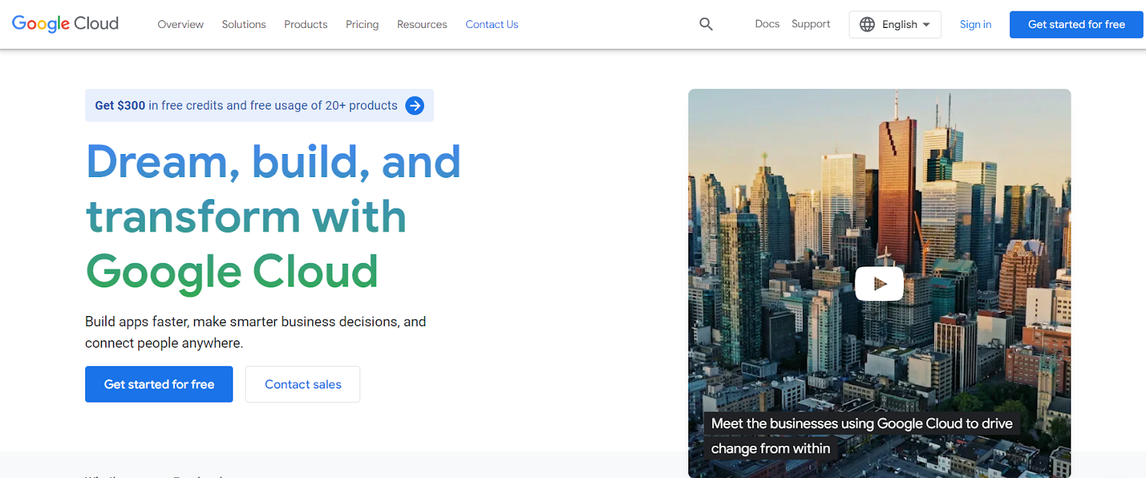The image size is (1146, 478).
Task: Click the 'Dream, build, and' headline text
Action: 274,162
